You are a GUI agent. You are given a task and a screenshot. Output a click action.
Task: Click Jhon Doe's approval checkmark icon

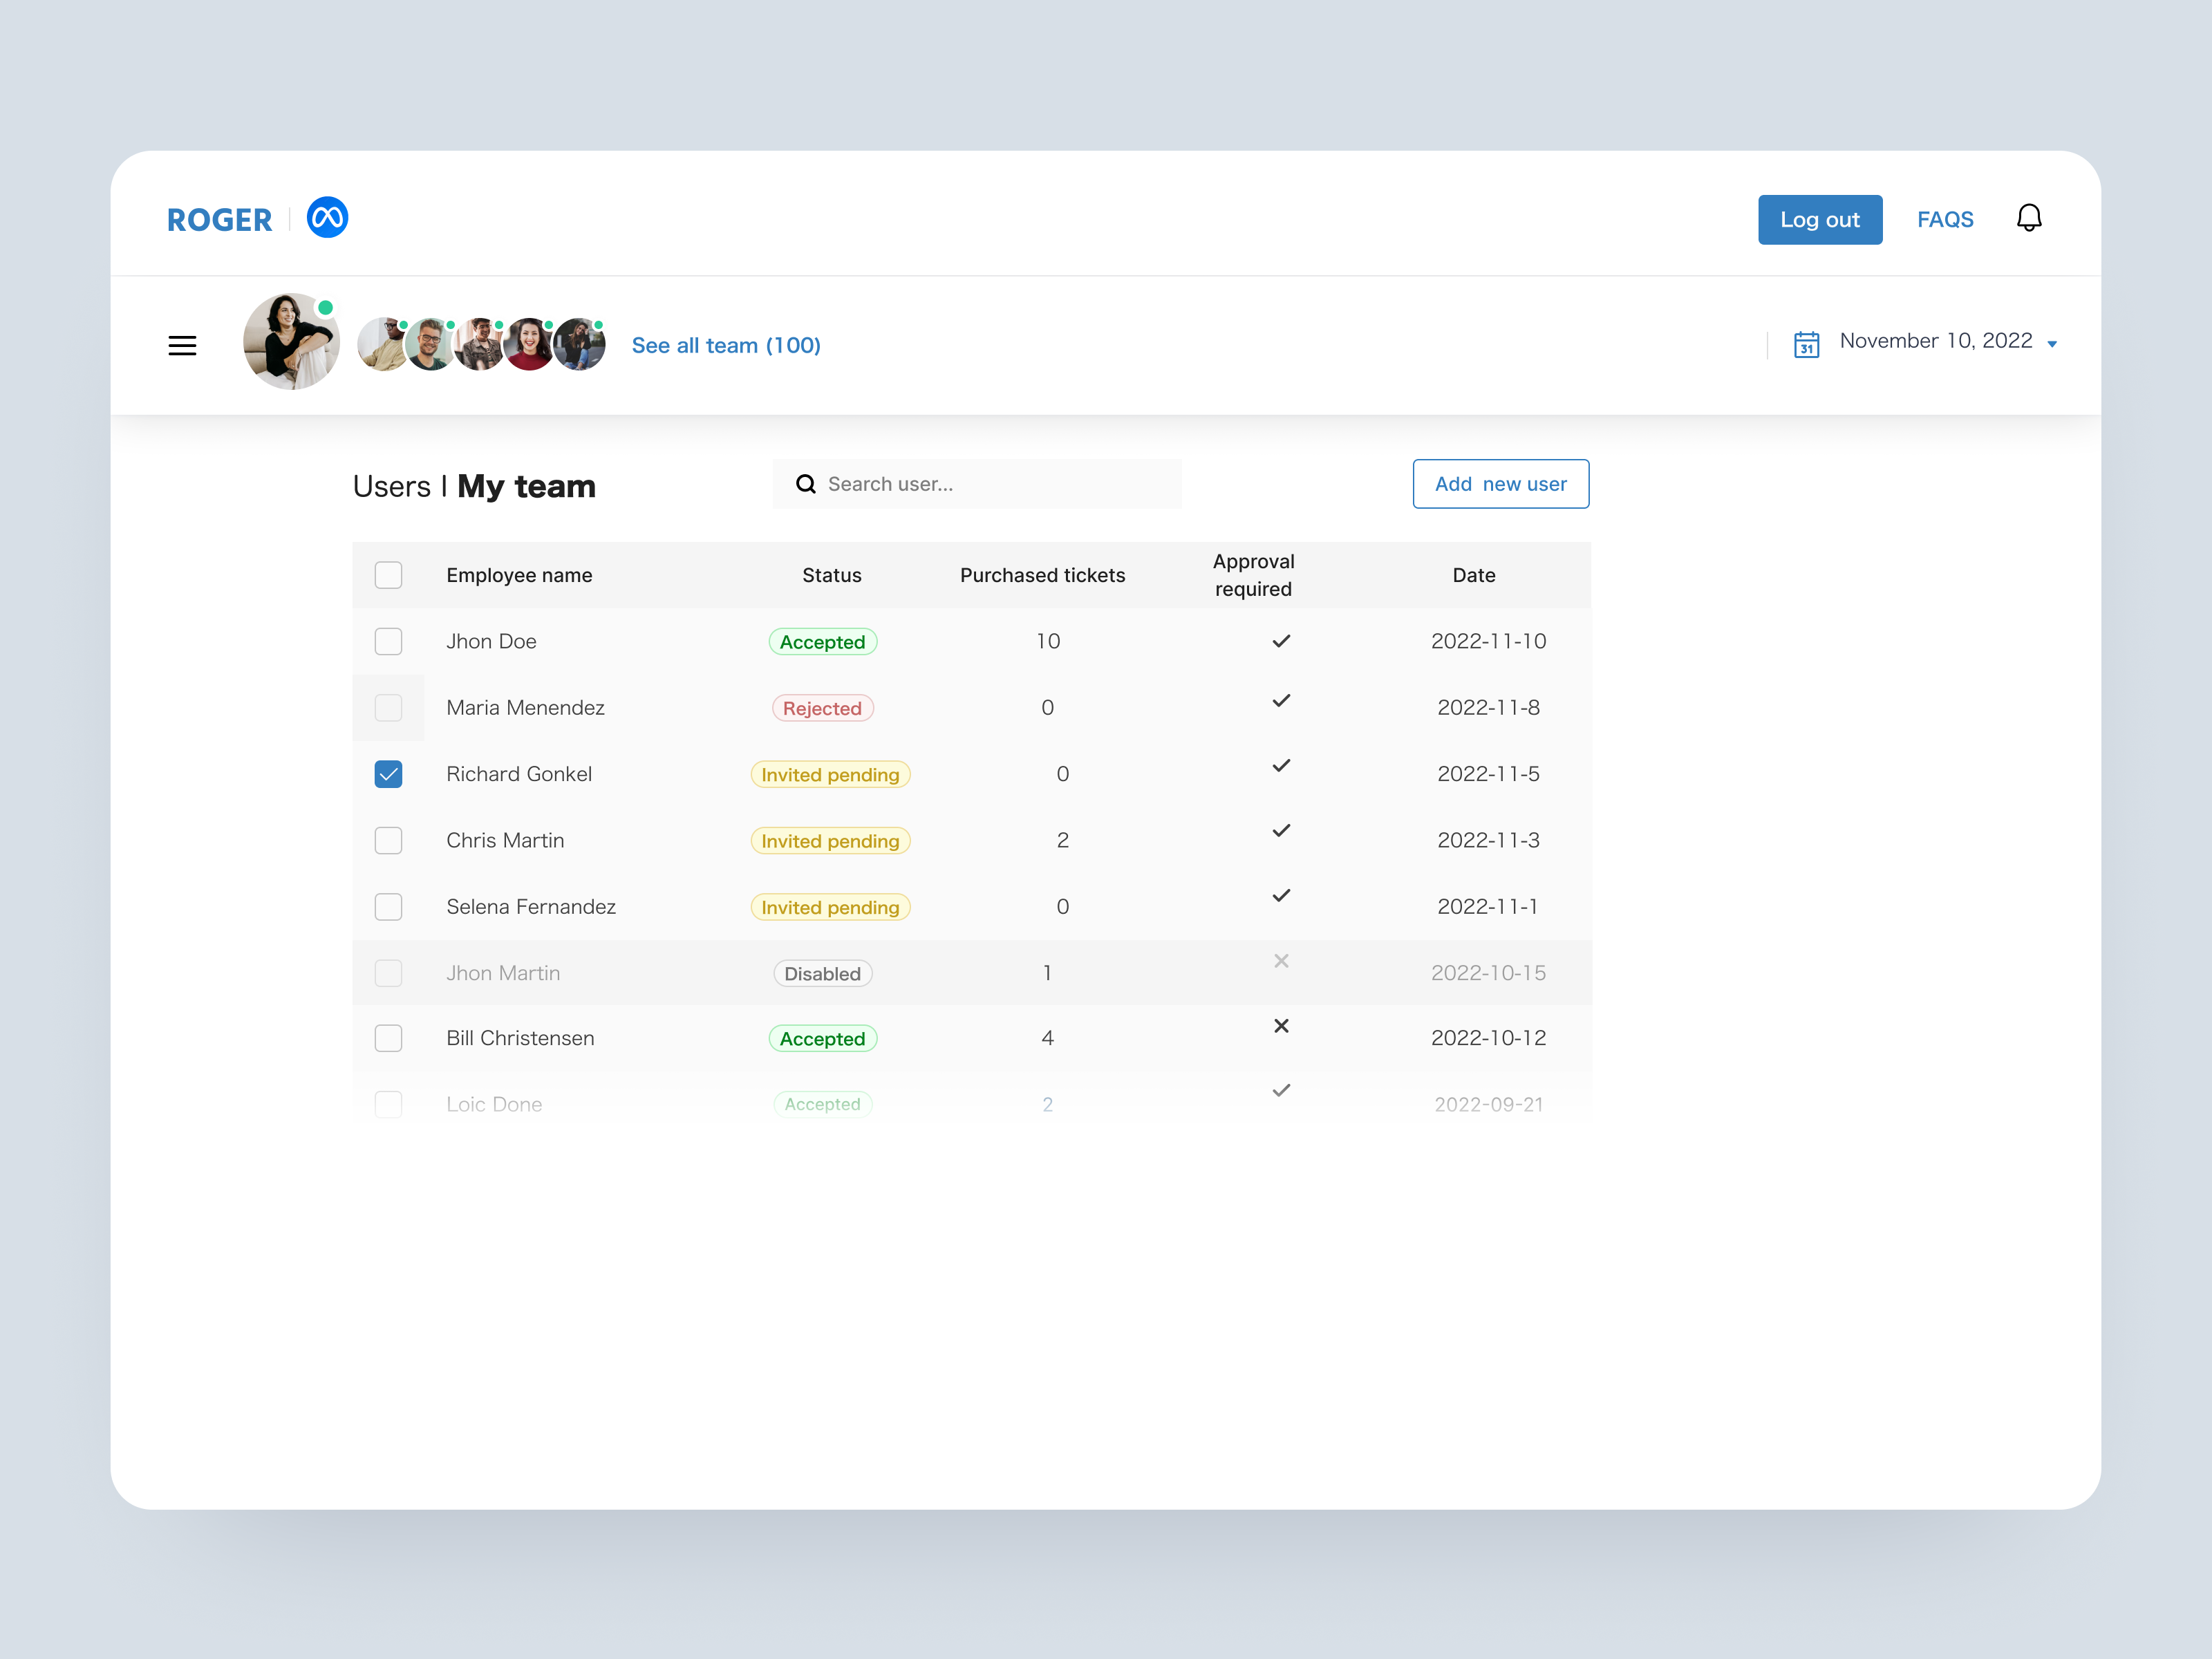(x=1281, y=641)
